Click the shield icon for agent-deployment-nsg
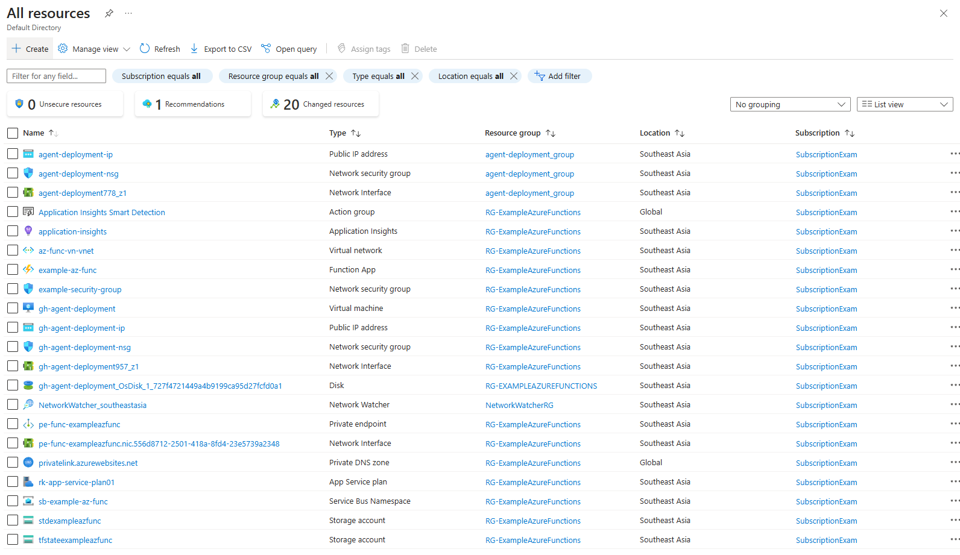 tap(28, 173)
